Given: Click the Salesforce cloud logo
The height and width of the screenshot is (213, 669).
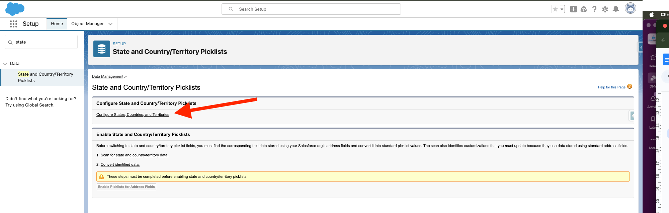Looking at the screenshot, I should coord(15,9).
